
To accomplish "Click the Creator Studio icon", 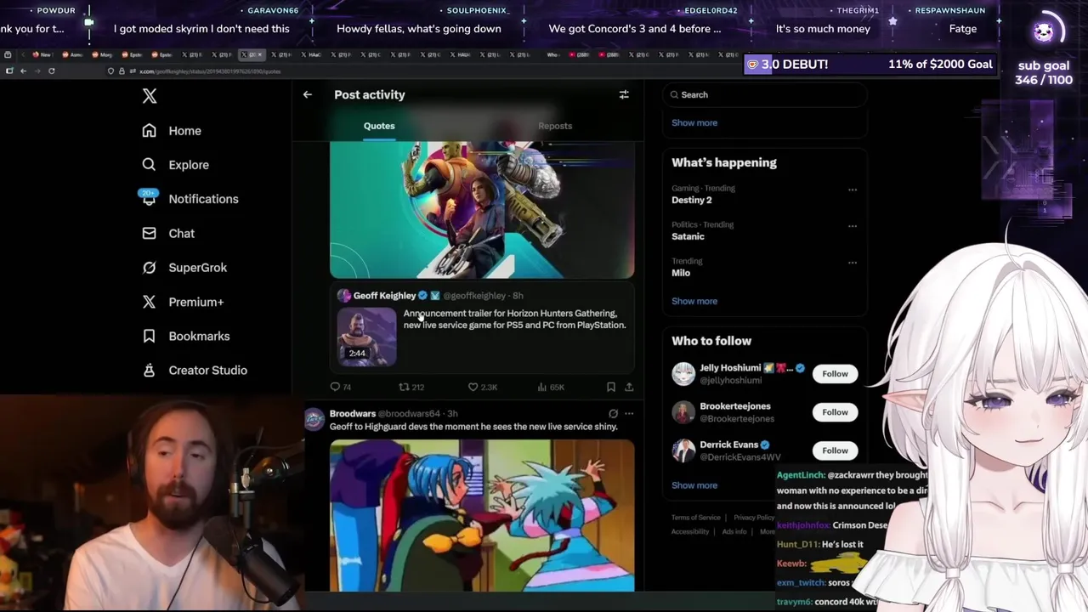I will tap(150, 371).
